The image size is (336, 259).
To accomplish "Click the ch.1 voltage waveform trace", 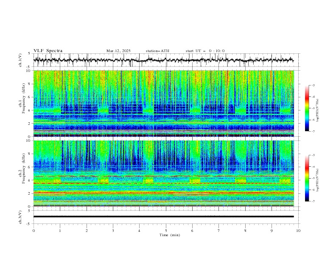I will (163, 60).
